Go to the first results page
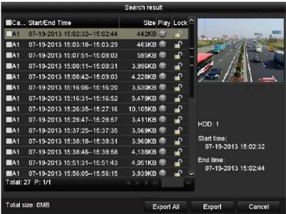This screenshot has height=214, width=286. pos(128,183)
